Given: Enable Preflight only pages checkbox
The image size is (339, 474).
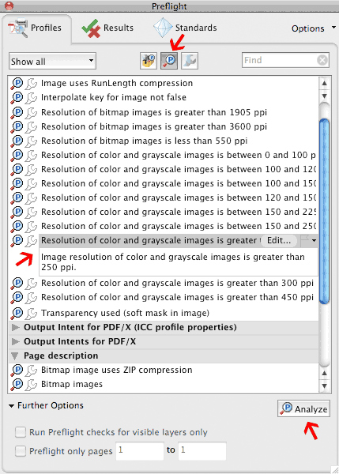Looking at the screenshot, I should (x=21, y=451).
